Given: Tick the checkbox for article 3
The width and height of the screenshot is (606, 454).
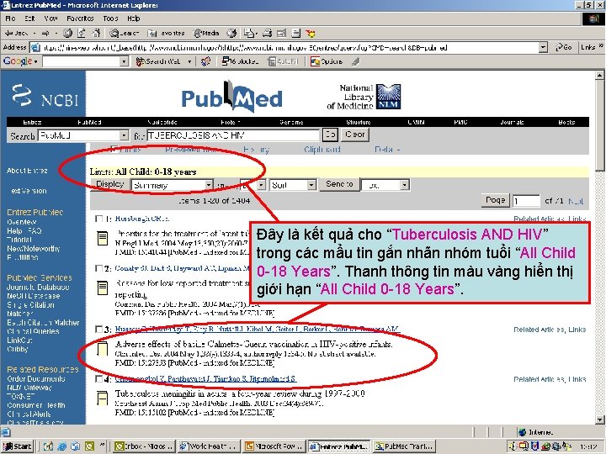Looking at the screenshot, I should [x=99, y=330].
